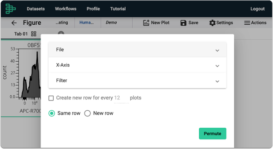The image size is (273, 149).
Task: Open the Datasets menu
Action: [x=36, y=9]
